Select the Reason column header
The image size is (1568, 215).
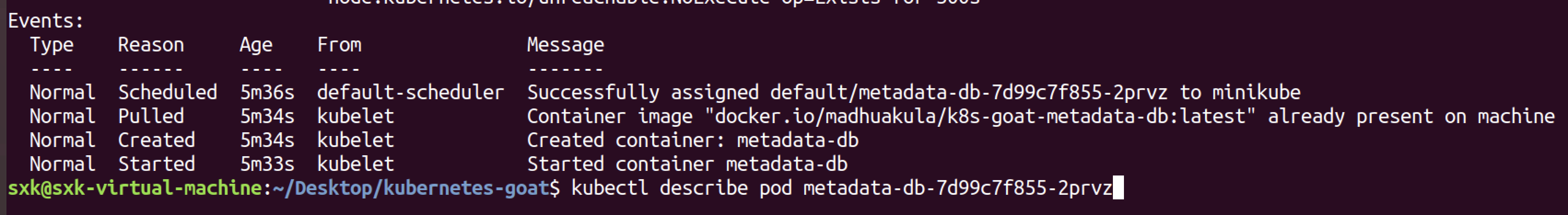[x=151, y=45]
